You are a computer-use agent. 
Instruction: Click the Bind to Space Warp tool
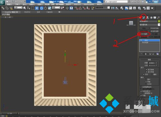[11, 8]
